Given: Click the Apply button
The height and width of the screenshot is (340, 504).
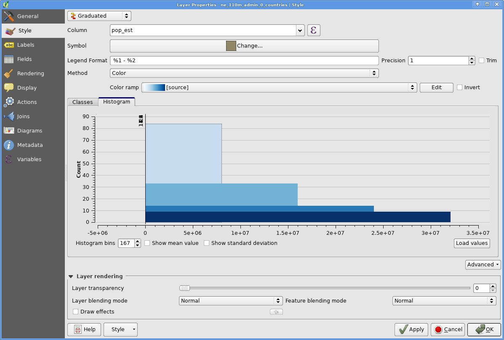Looking at the screenshot, I should click(x=411, y=329).
